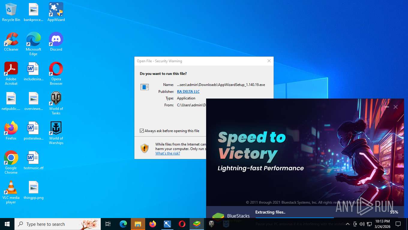This screenshot has height=230, width=408.
Task: Select the CCleaner desktop shortcut
Action: [11, 42]
